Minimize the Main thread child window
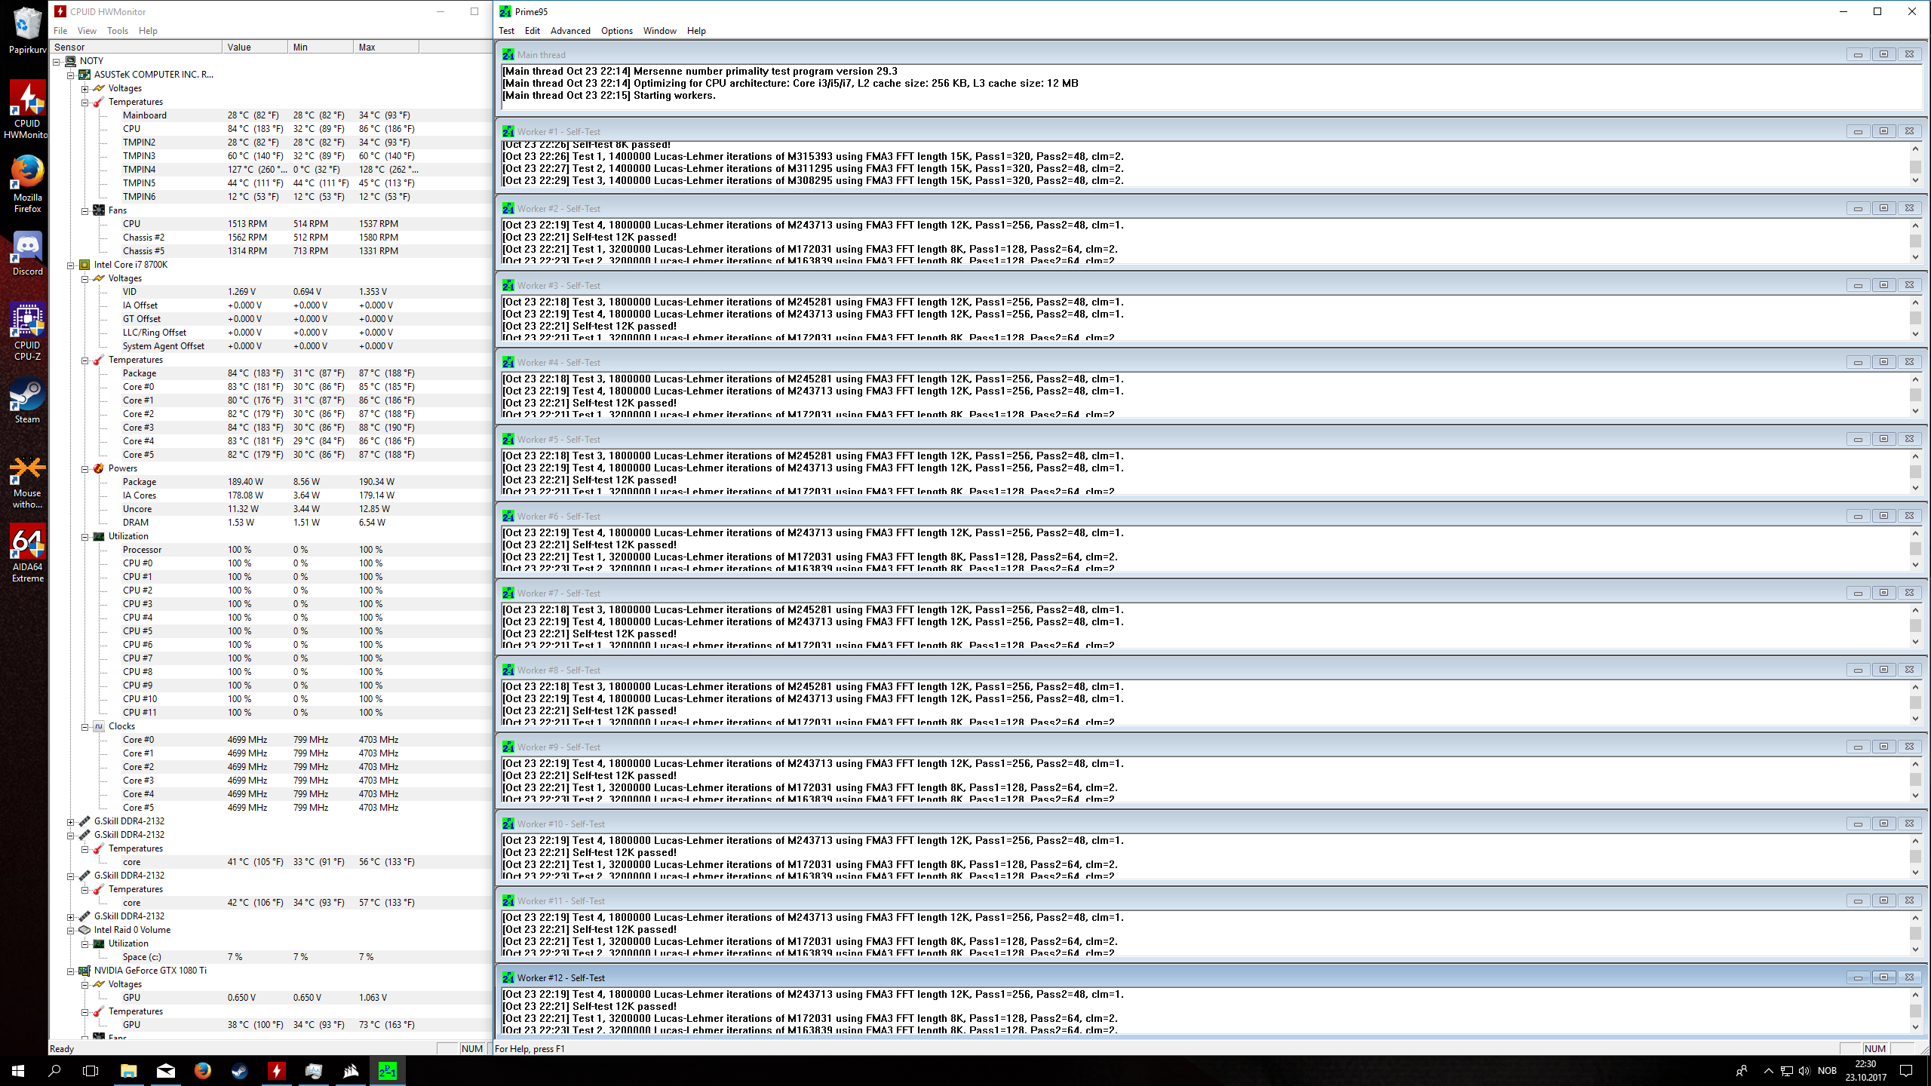Screen dimensions: 1931x1086 [x=1858, y=54]
